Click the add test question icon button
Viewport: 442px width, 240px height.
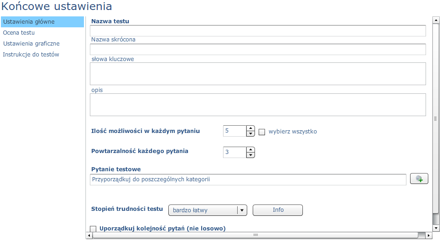pyautogui.click(x=419, y=179)
